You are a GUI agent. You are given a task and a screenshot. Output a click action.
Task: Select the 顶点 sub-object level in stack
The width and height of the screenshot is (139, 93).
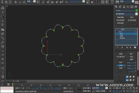click(x=121, y=34)
